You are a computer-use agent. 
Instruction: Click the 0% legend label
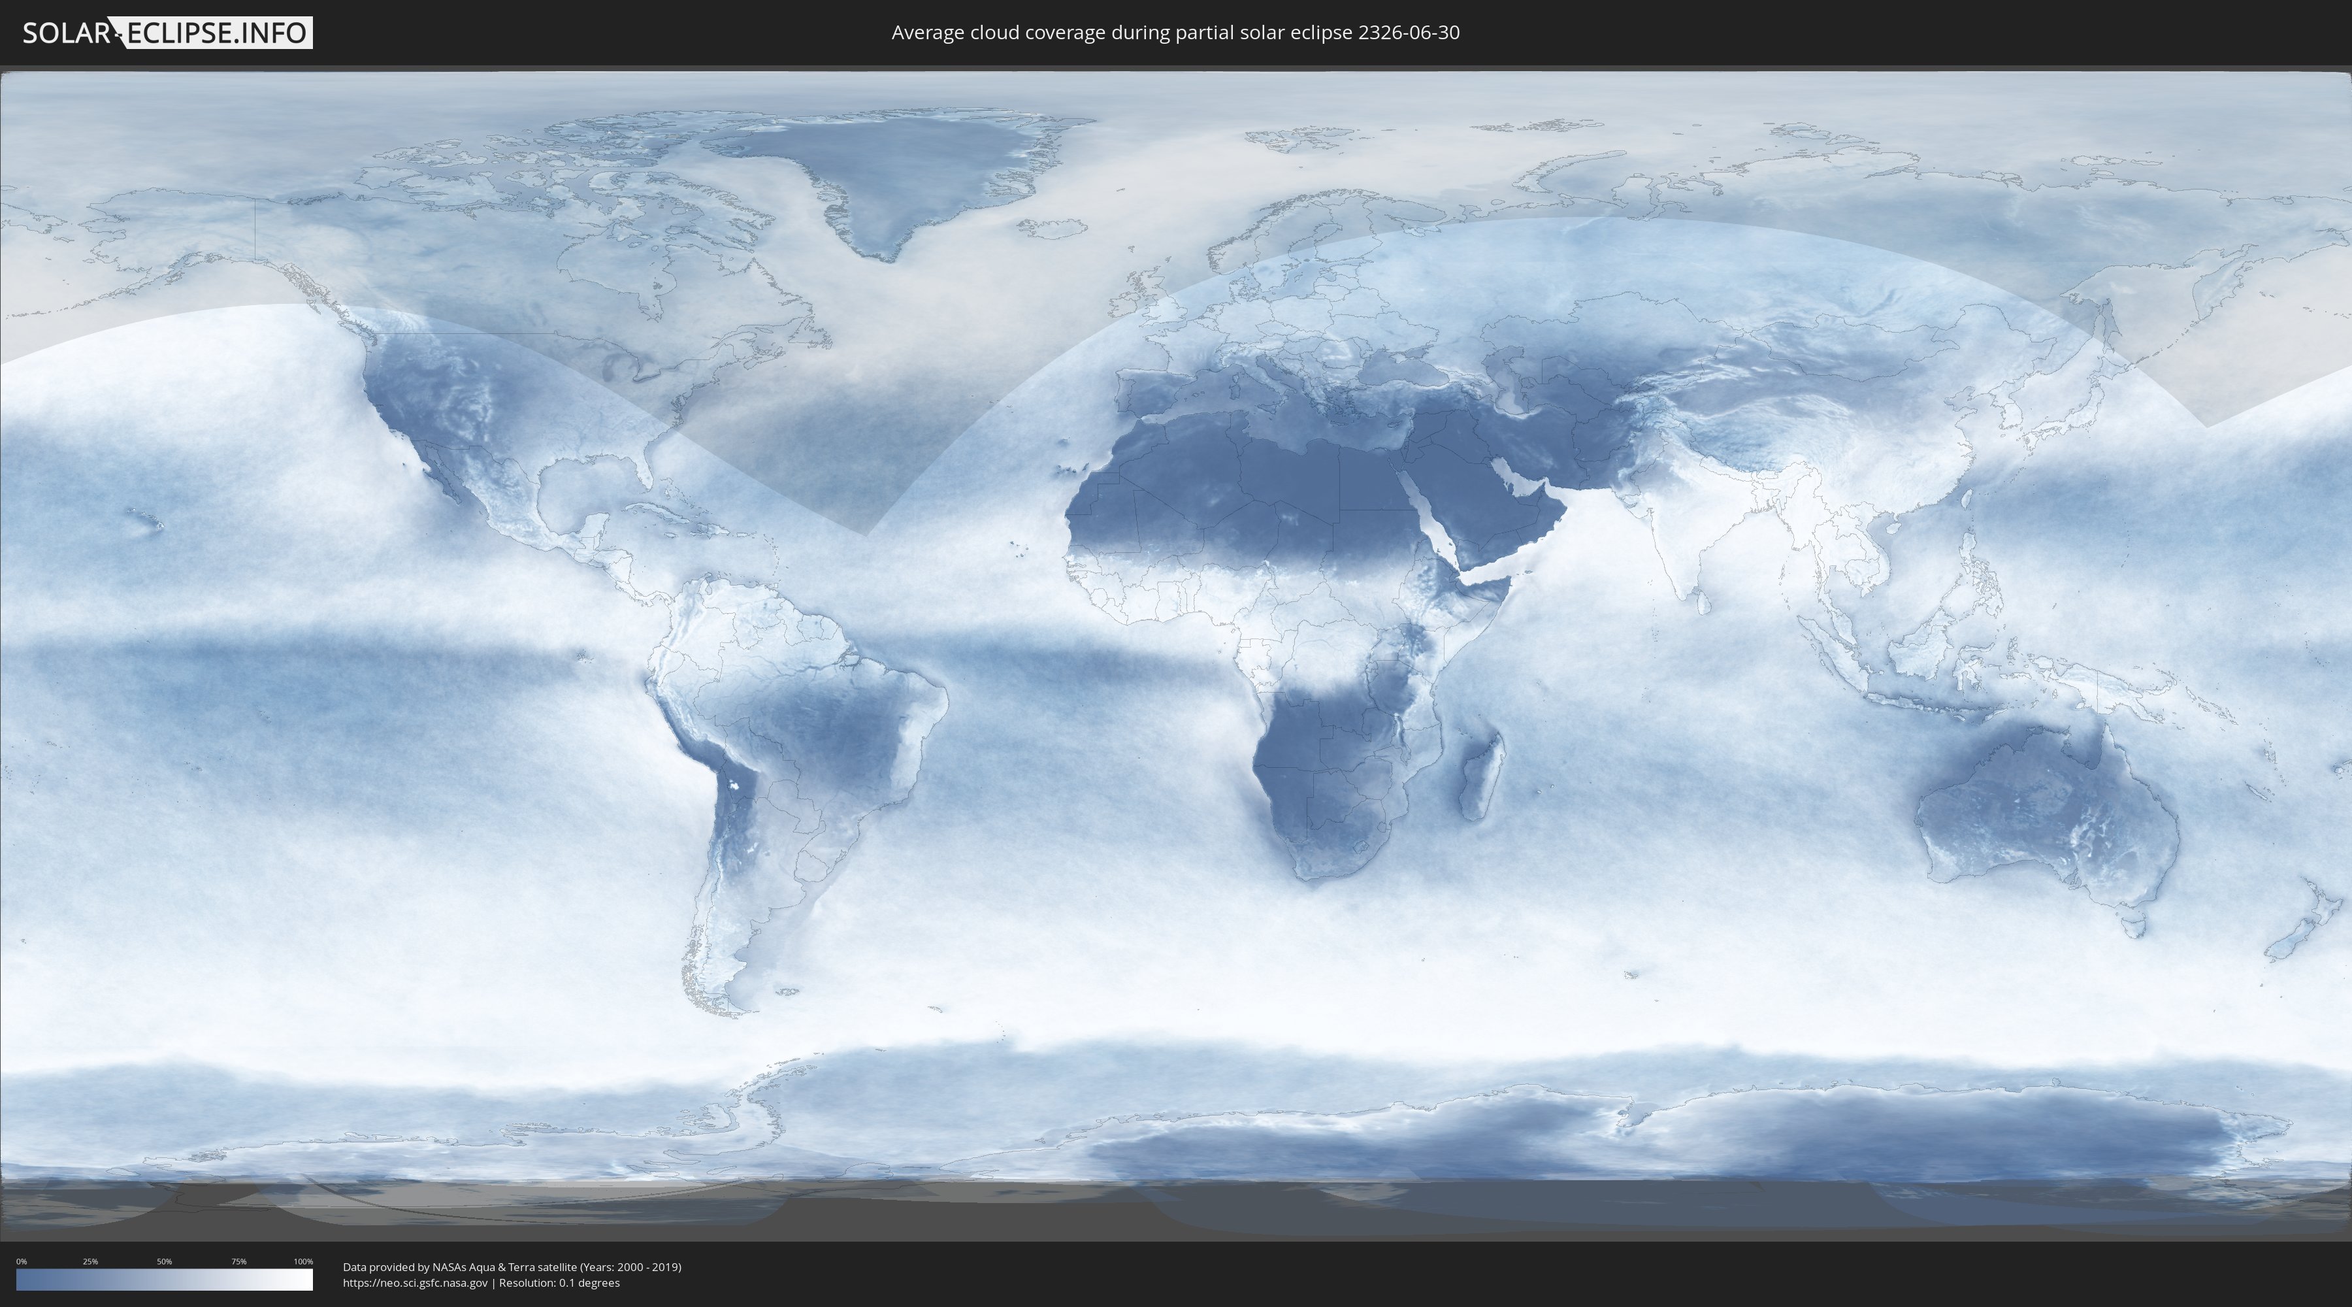(x=21, y=1261)
